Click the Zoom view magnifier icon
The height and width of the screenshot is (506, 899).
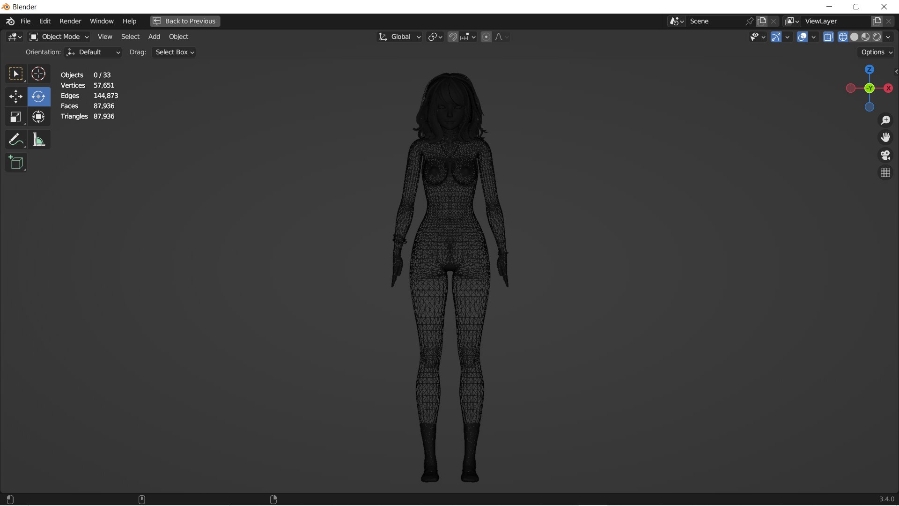(x=885, y=120)
